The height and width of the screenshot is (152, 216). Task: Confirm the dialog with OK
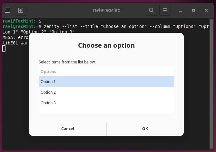[x=145, y=129]
